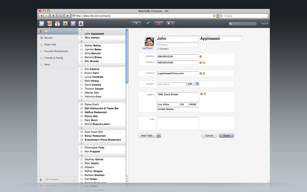Screen dimensions: 307x192
Task: Open the Mail app icon
Action: pyautogui.click(x=42, y=24)
